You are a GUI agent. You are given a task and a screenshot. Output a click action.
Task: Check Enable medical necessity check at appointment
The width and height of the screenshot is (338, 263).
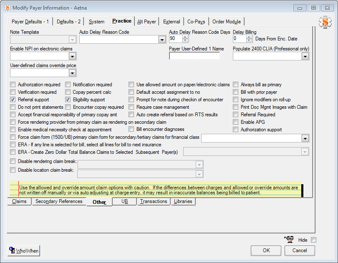click(x=13, y=130)
